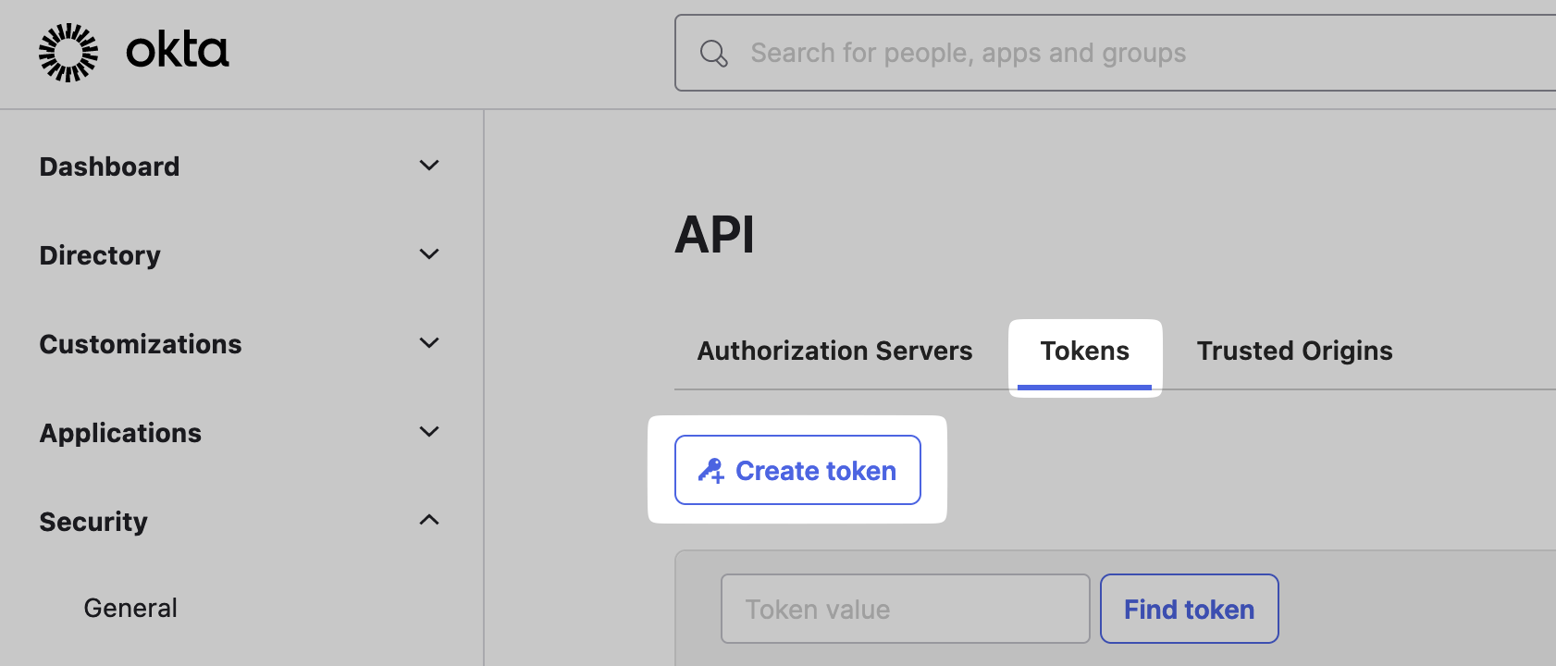Expand the Dashboard chevron arrow

(x=429, y=166)
